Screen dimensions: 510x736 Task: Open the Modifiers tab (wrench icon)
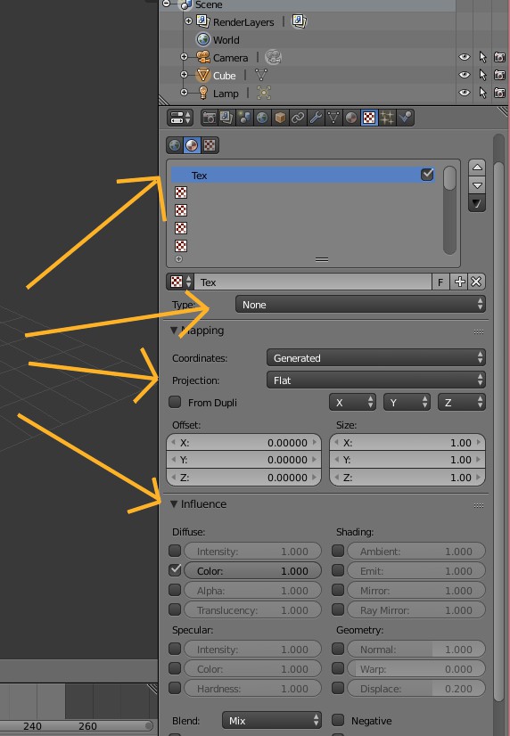pos(316,118)
